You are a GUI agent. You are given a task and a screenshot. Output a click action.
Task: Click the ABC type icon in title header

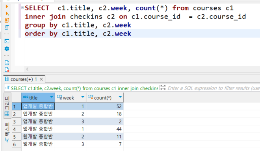click(x=26, y=97)
